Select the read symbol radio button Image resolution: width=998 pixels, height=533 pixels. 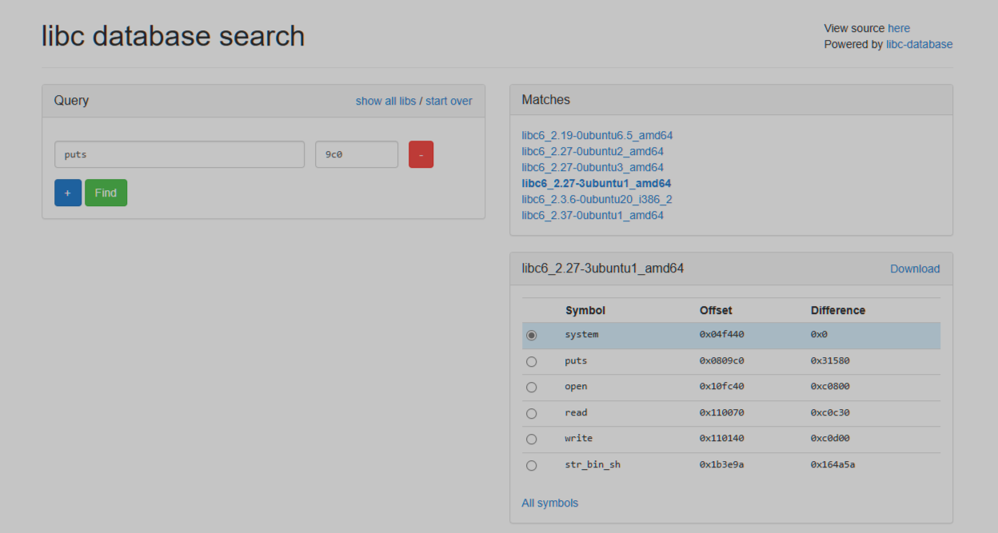coord(532,414)
